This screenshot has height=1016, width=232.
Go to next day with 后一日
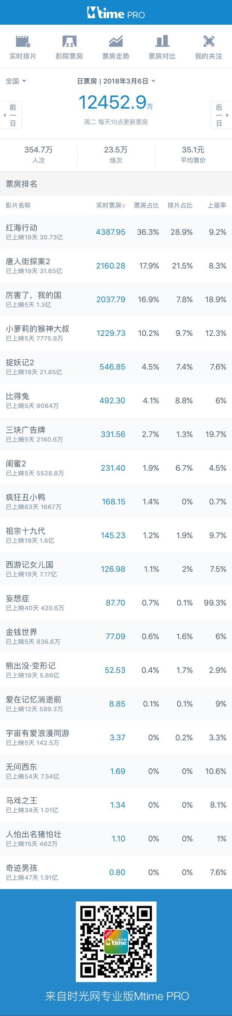[221, 115]
